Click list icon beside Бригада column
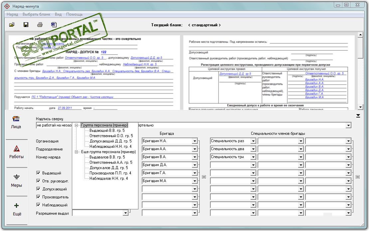This screenshot has width=369, height=231. point(204,177)
